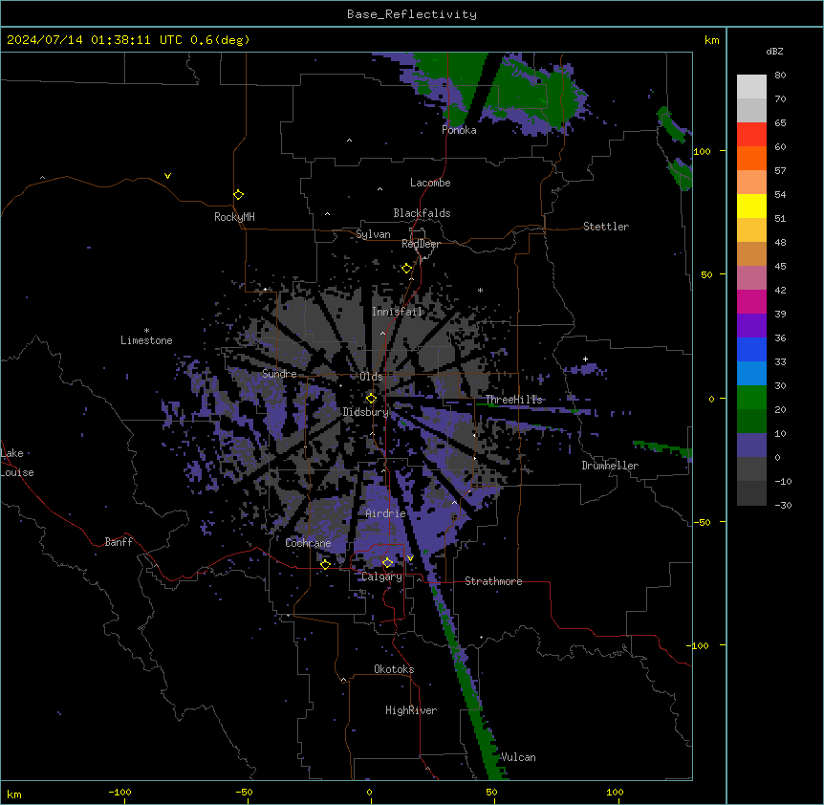The width and height of the screenshot is (824, 805).
Task: Click the Blackfalds city label
Action: point(422,213)
